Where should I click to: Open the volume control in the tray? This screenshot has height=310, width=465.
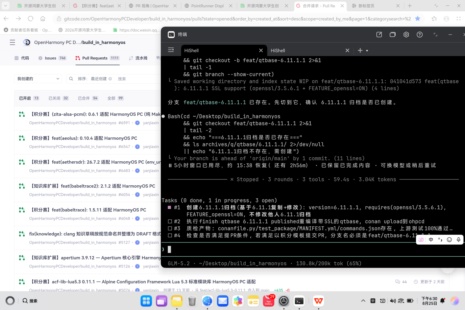[x=392, y=301]
